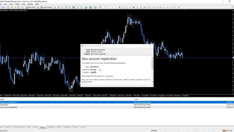Switch to the Account History tab
The height and width of the screenshot is (132, 234).
tap(19, 127)
